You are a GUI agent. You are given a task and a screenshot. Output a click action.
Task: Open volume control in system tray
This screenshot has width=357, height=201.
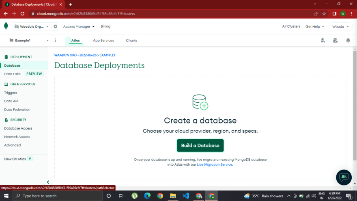point(314,196)
